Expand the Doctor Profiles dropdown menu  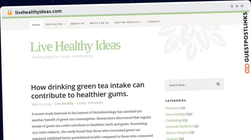coord(128,23)
